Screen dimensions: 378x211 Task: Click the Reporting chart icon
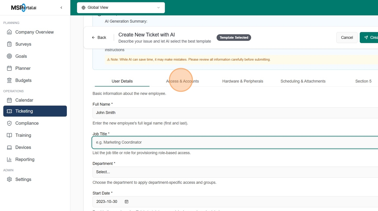[x=9, y=160]
